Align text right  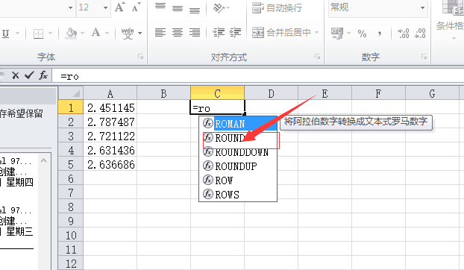click(195, 32)
